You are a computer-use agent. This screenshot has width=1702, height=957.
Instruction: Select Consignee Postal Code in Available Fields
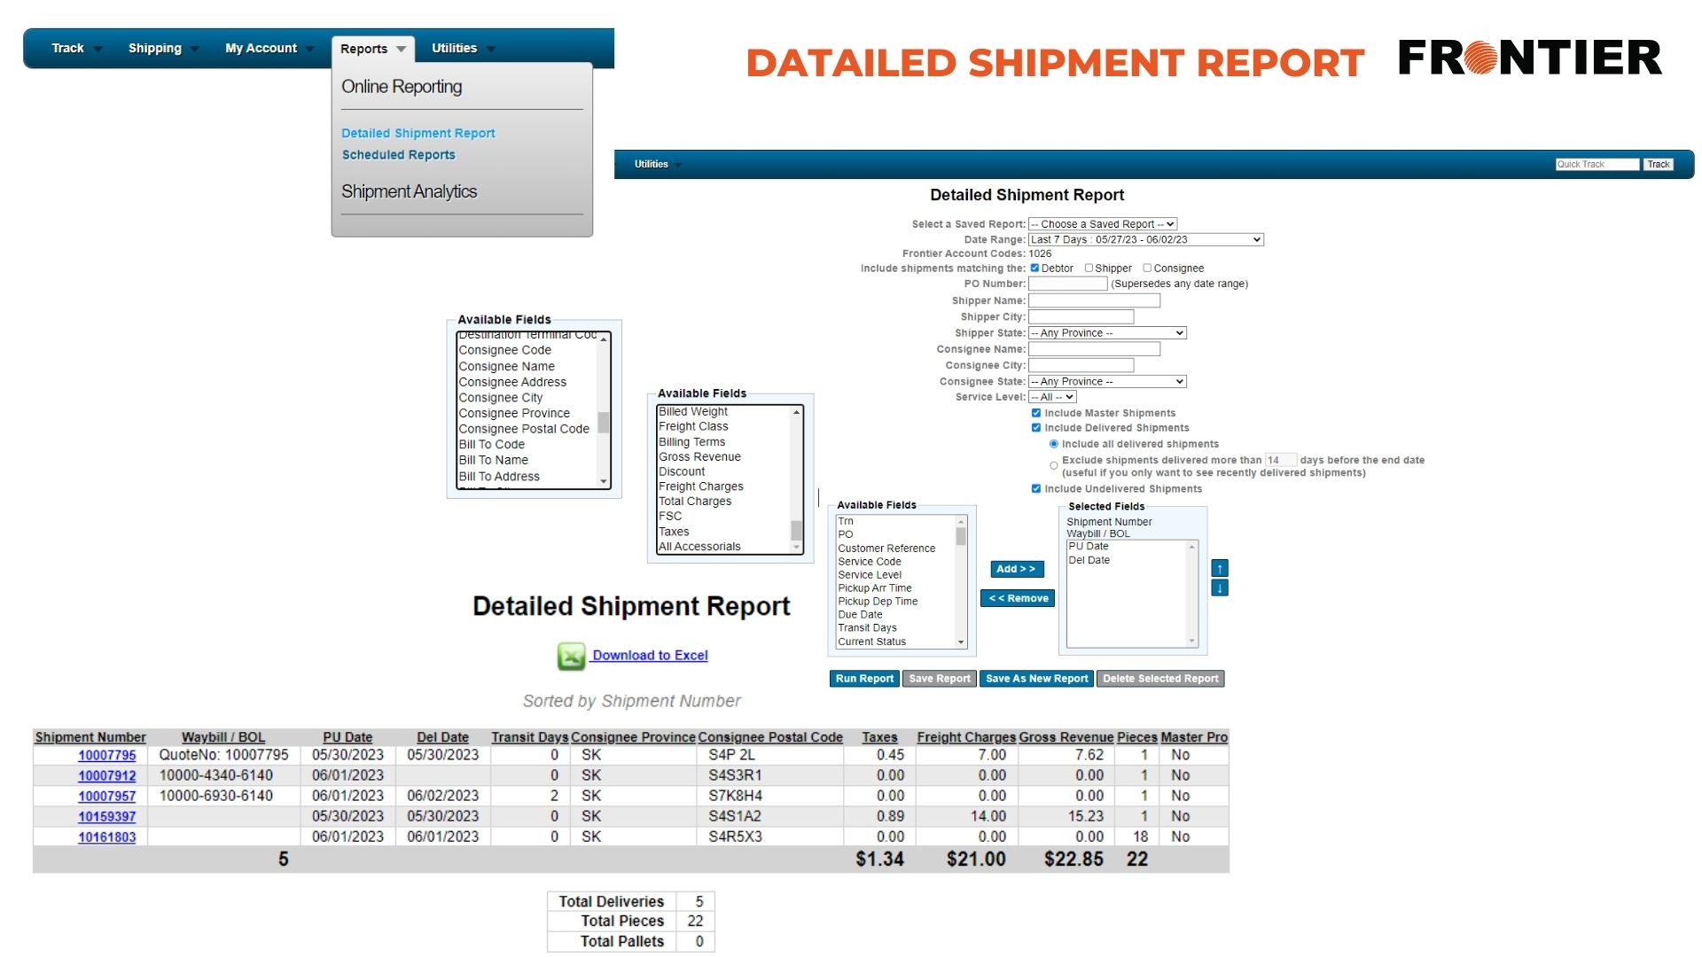click(523, 429)
